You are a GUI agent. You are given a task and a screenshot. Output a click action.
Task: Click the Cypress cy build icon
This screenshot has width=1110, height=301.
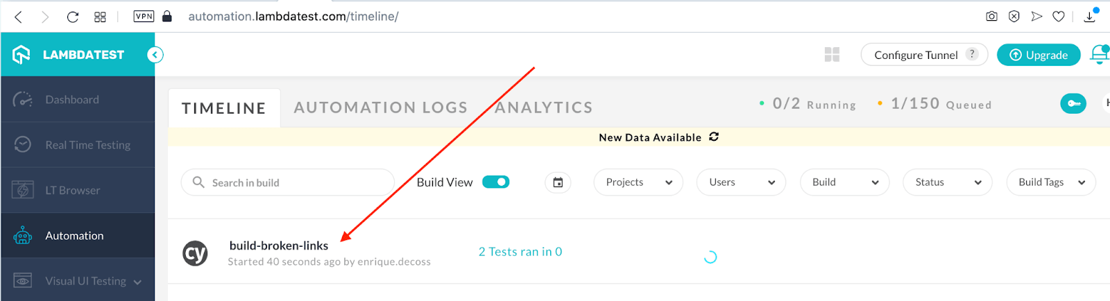click(195, 254)
